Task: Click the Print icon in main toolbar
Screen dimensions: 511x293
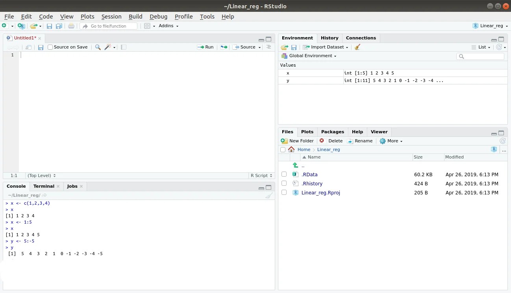Action: (71, 26)
